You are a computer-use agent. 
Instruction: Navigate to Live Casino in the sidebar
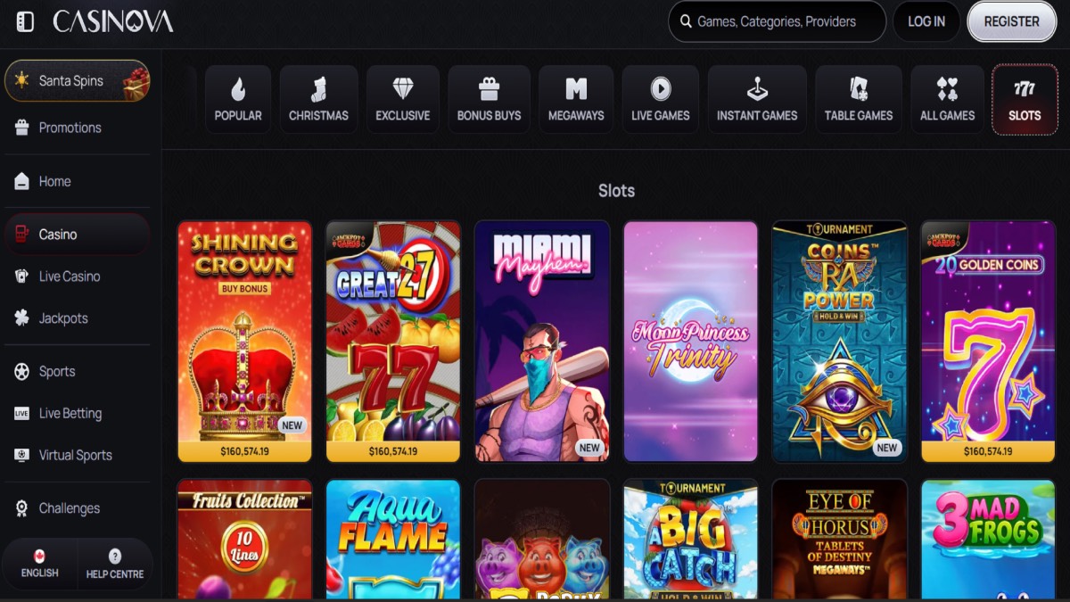coord(69,276)
